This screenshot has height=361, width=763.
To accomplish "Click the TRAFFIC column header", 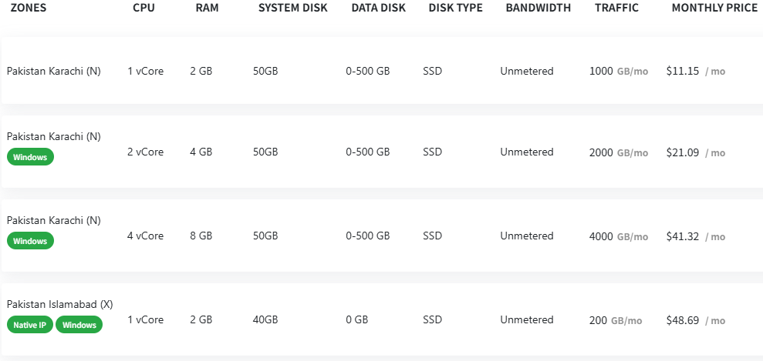I will tap(616, 8).
